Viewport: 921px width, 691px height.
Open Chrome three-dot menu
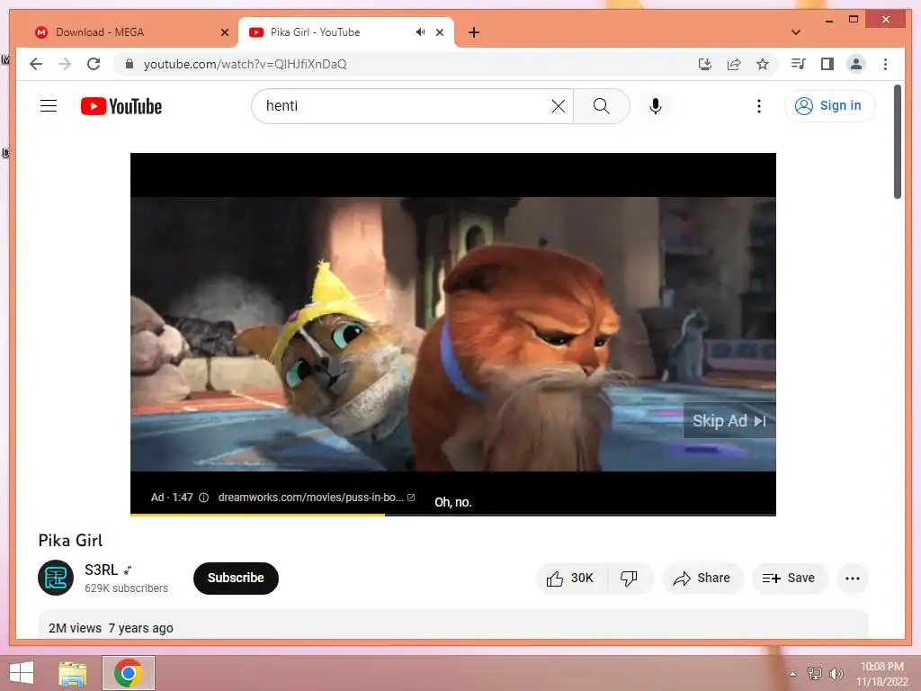pos(885,64)
